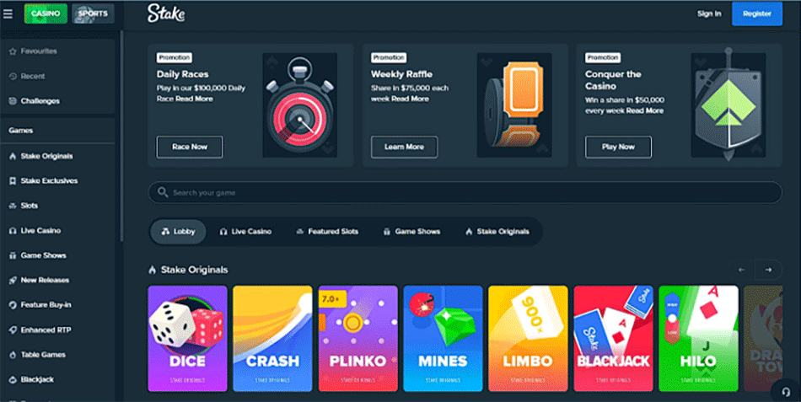Viewport: 801px width, 402px height.
Task: Go to next Stake Originals games arrow
Action: point(768,270)
